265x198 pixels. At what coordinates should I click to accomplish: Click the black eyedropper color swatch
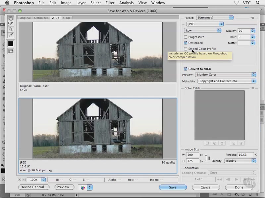click(11, 44)
